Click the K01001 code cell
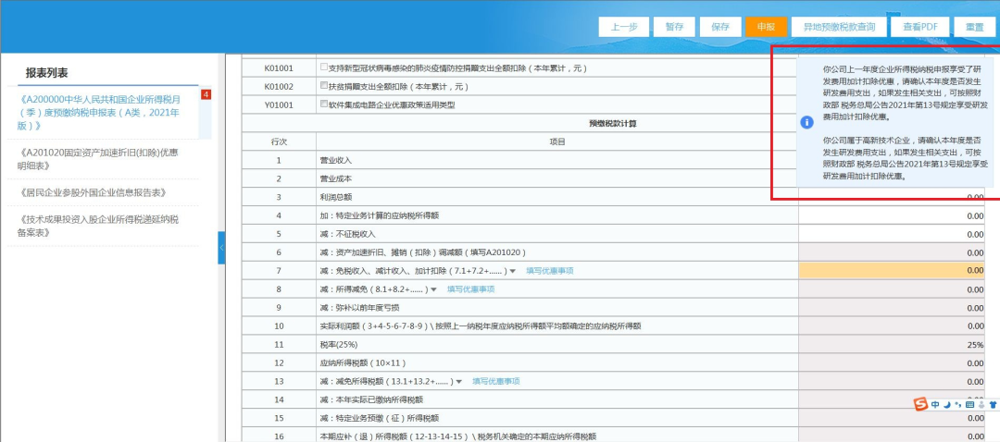Viewport: 1000px width, 442px height. (279, 68)
